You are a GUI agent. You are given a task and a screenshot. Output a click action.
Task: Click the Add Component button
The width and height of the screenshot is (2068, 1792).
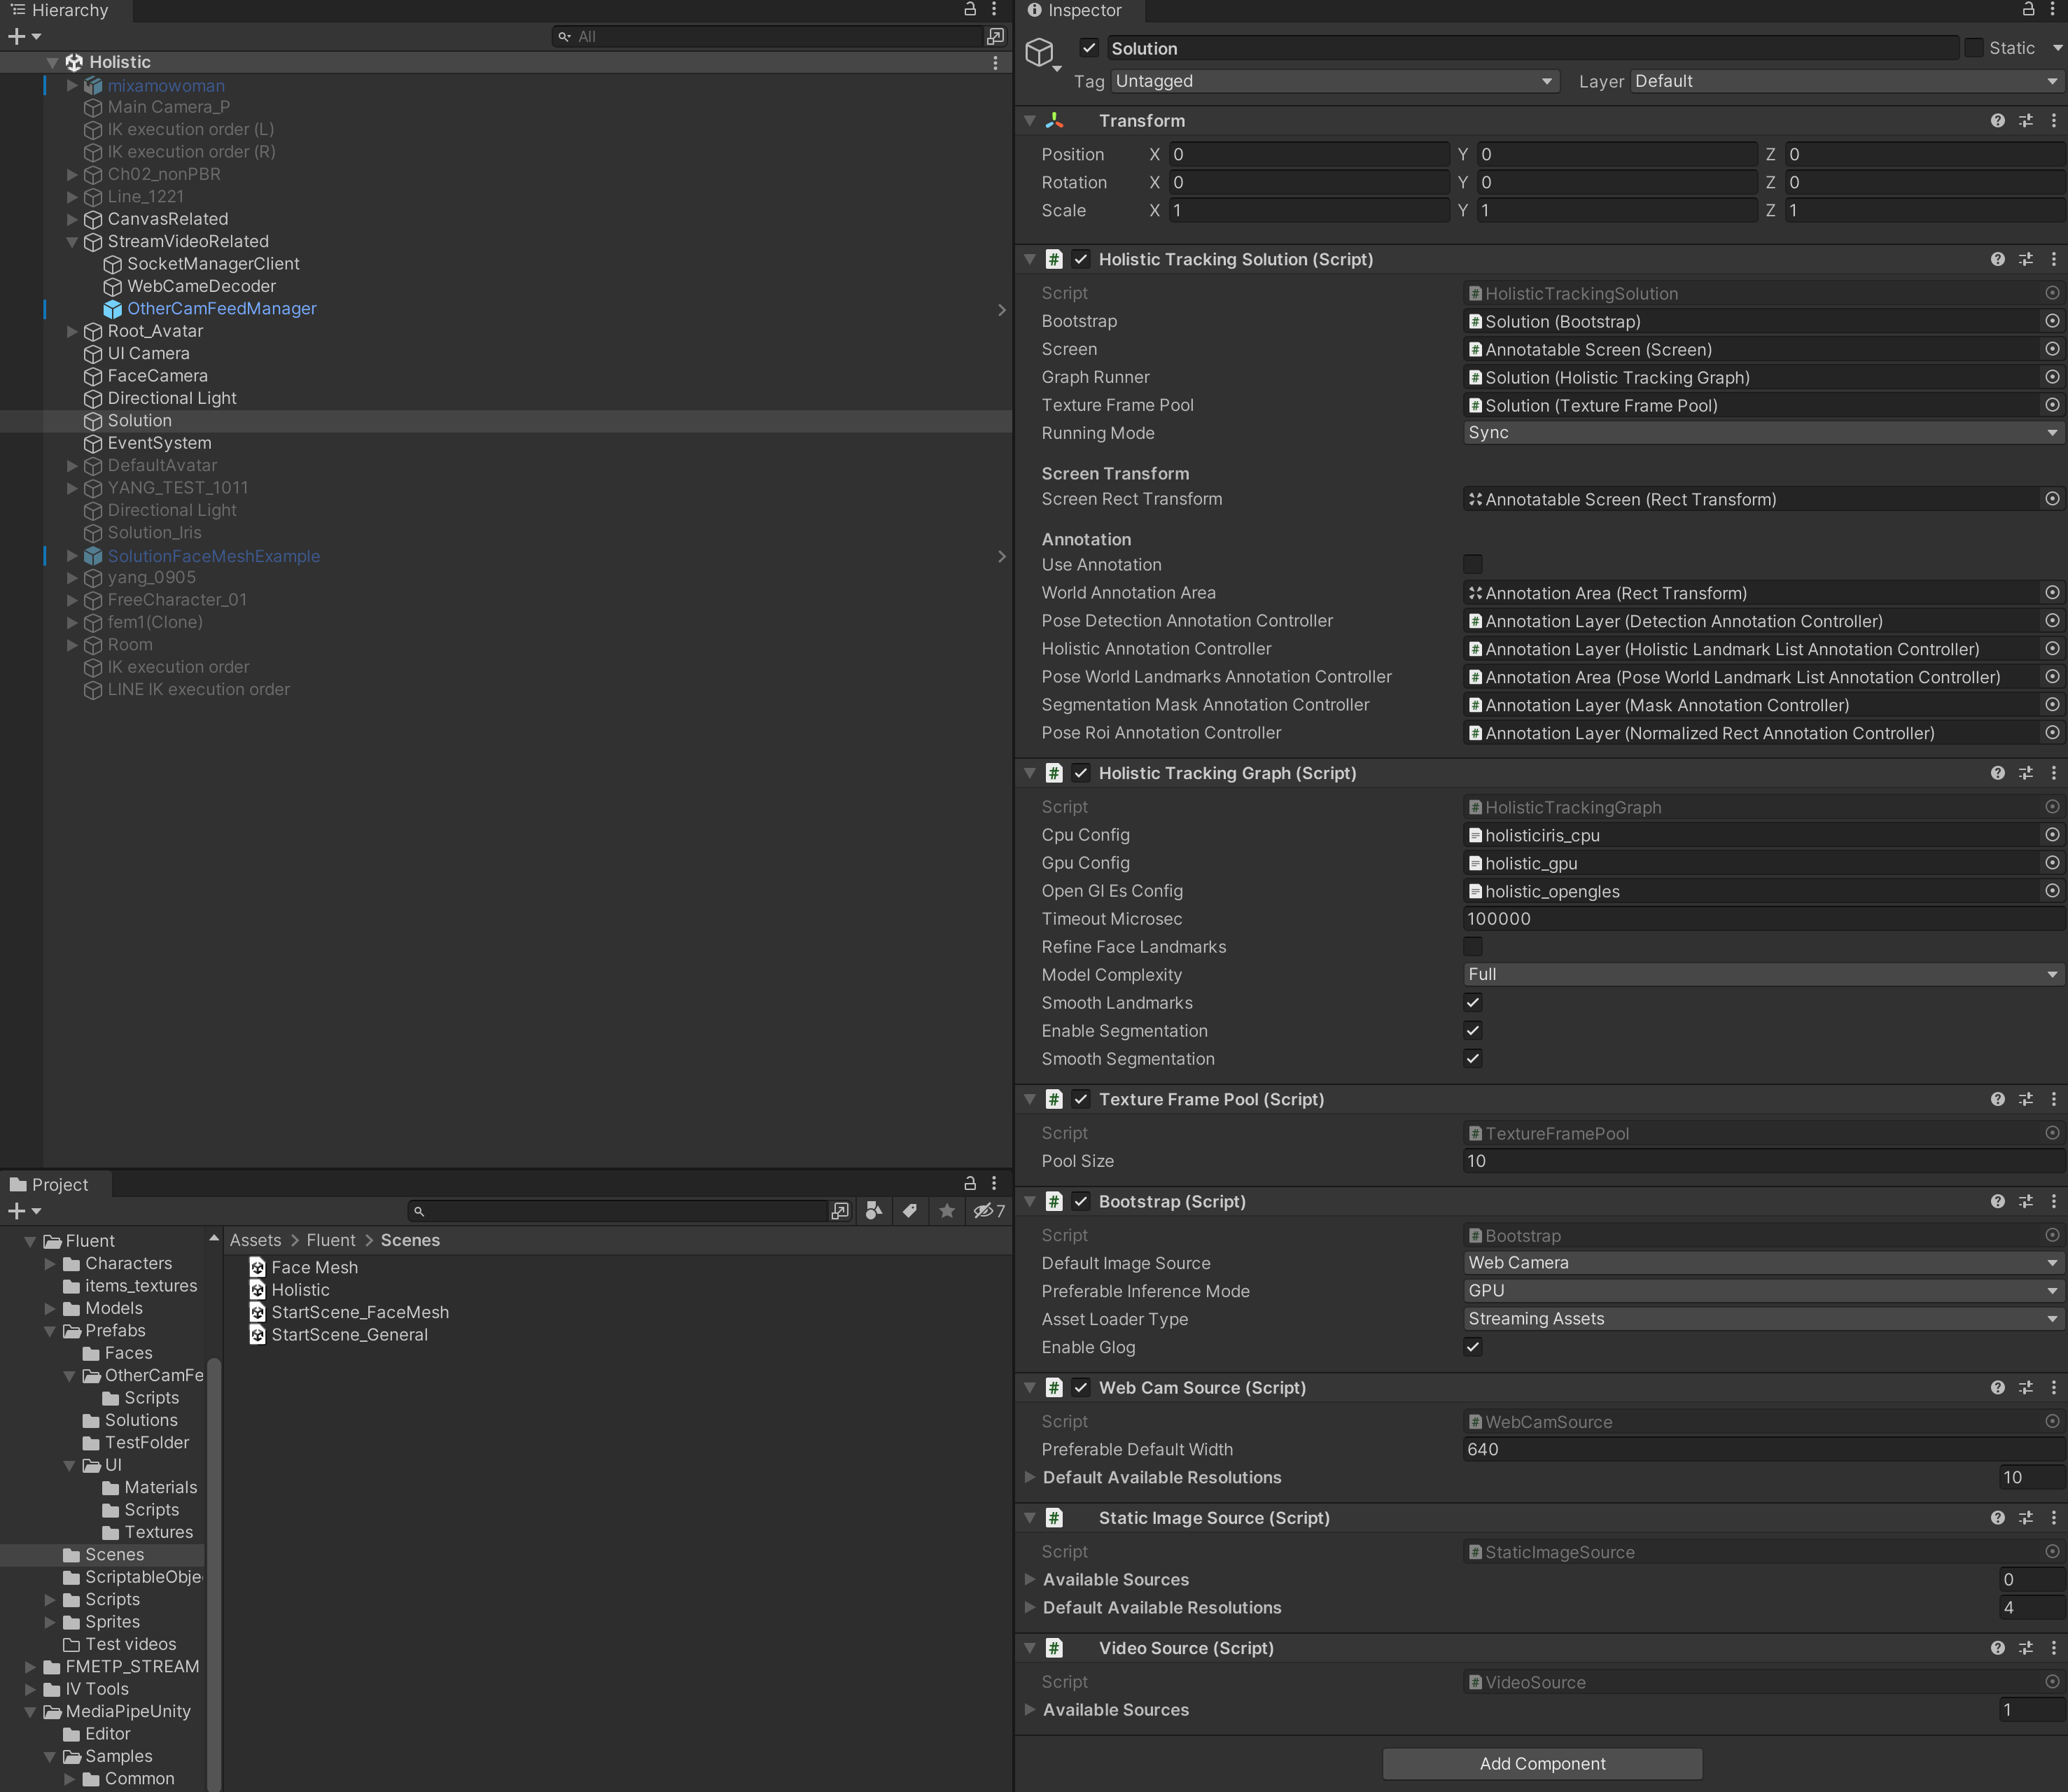pos(1541,1764)
